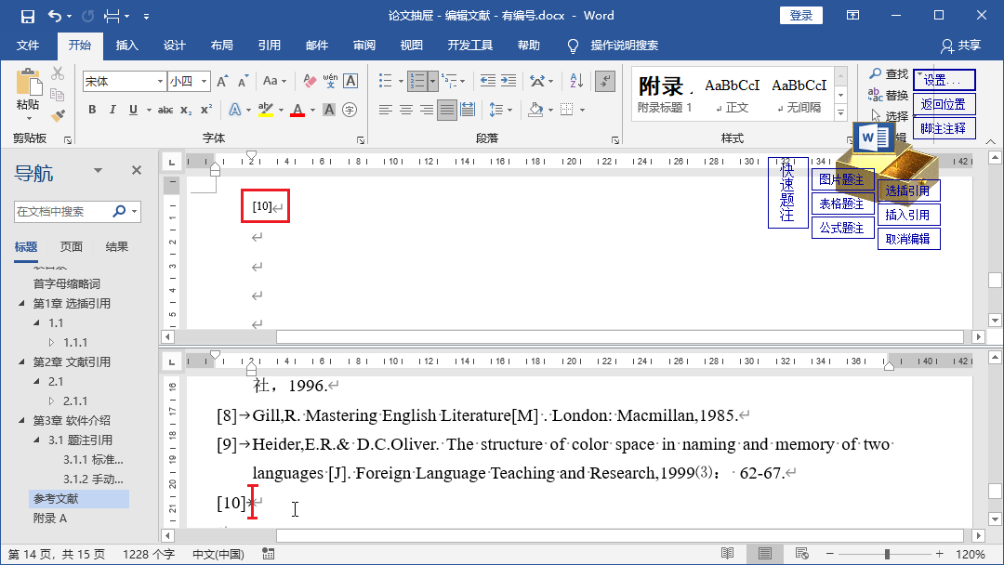The height and width of the screenshot is (565, 1004).
Task: Open the 文件 menu
Action: (28, 46)
